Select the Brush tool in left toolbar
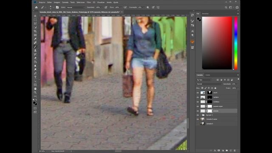This screenshot has height=153, width=272. tap(35, 46)
